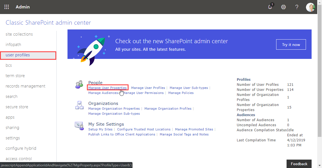Open Manage Organization Profiles link
This screenshot has width=322, height=168.
[x=168, y=109]
